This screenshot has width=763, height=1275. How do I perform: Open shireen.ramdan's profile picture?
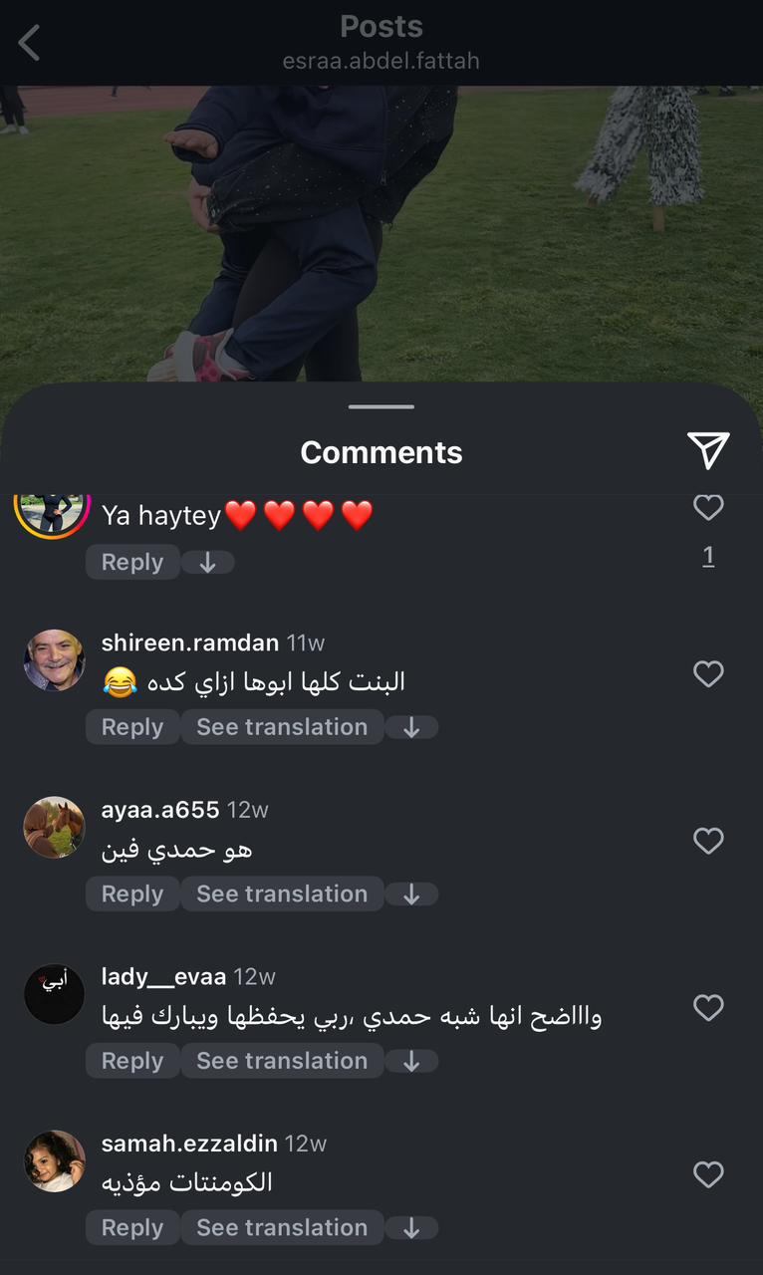(54, 660)
